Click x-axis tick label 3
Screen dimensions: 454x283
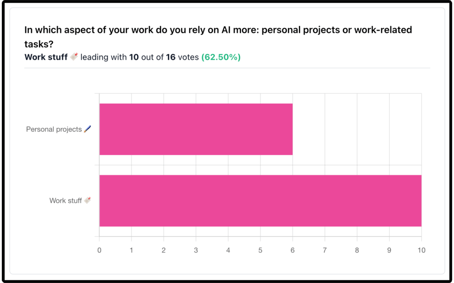196,250
